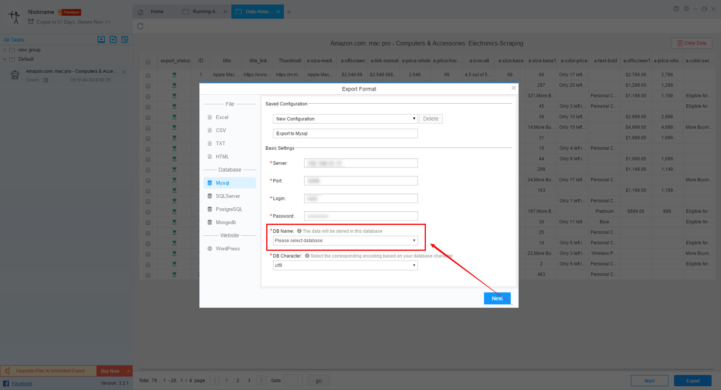Screen dimensions: 721x390
Task: Click the Server input field
Action: point(360,163)
